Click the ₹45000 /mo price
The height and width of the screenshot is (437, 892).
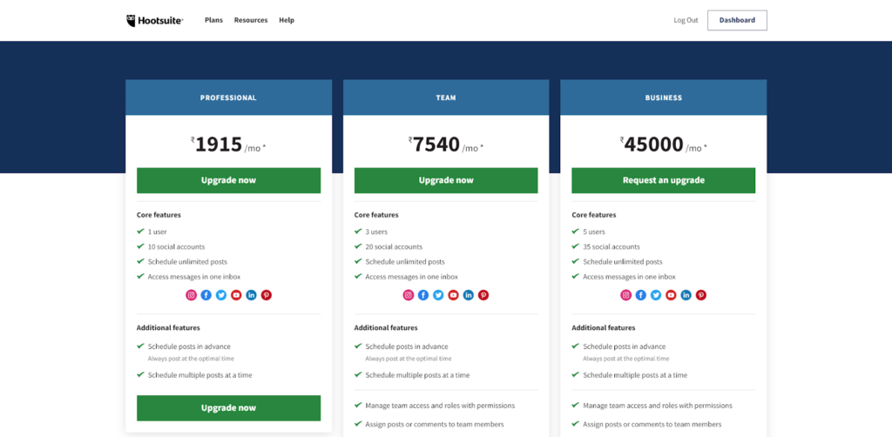663,145
